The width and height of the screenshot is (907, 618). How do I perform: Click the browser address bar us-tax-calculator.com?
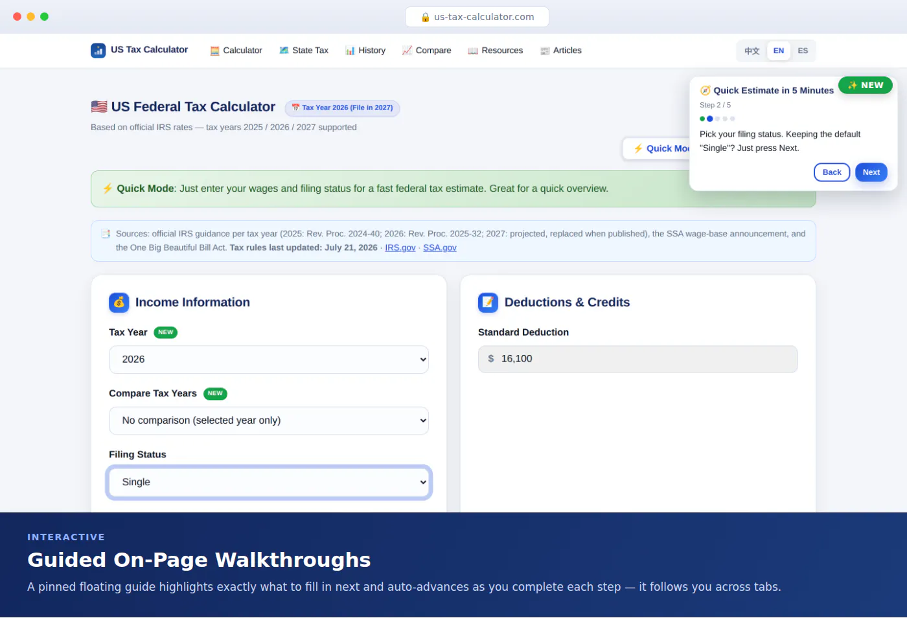pyautogui.click(x=477, y=17)
